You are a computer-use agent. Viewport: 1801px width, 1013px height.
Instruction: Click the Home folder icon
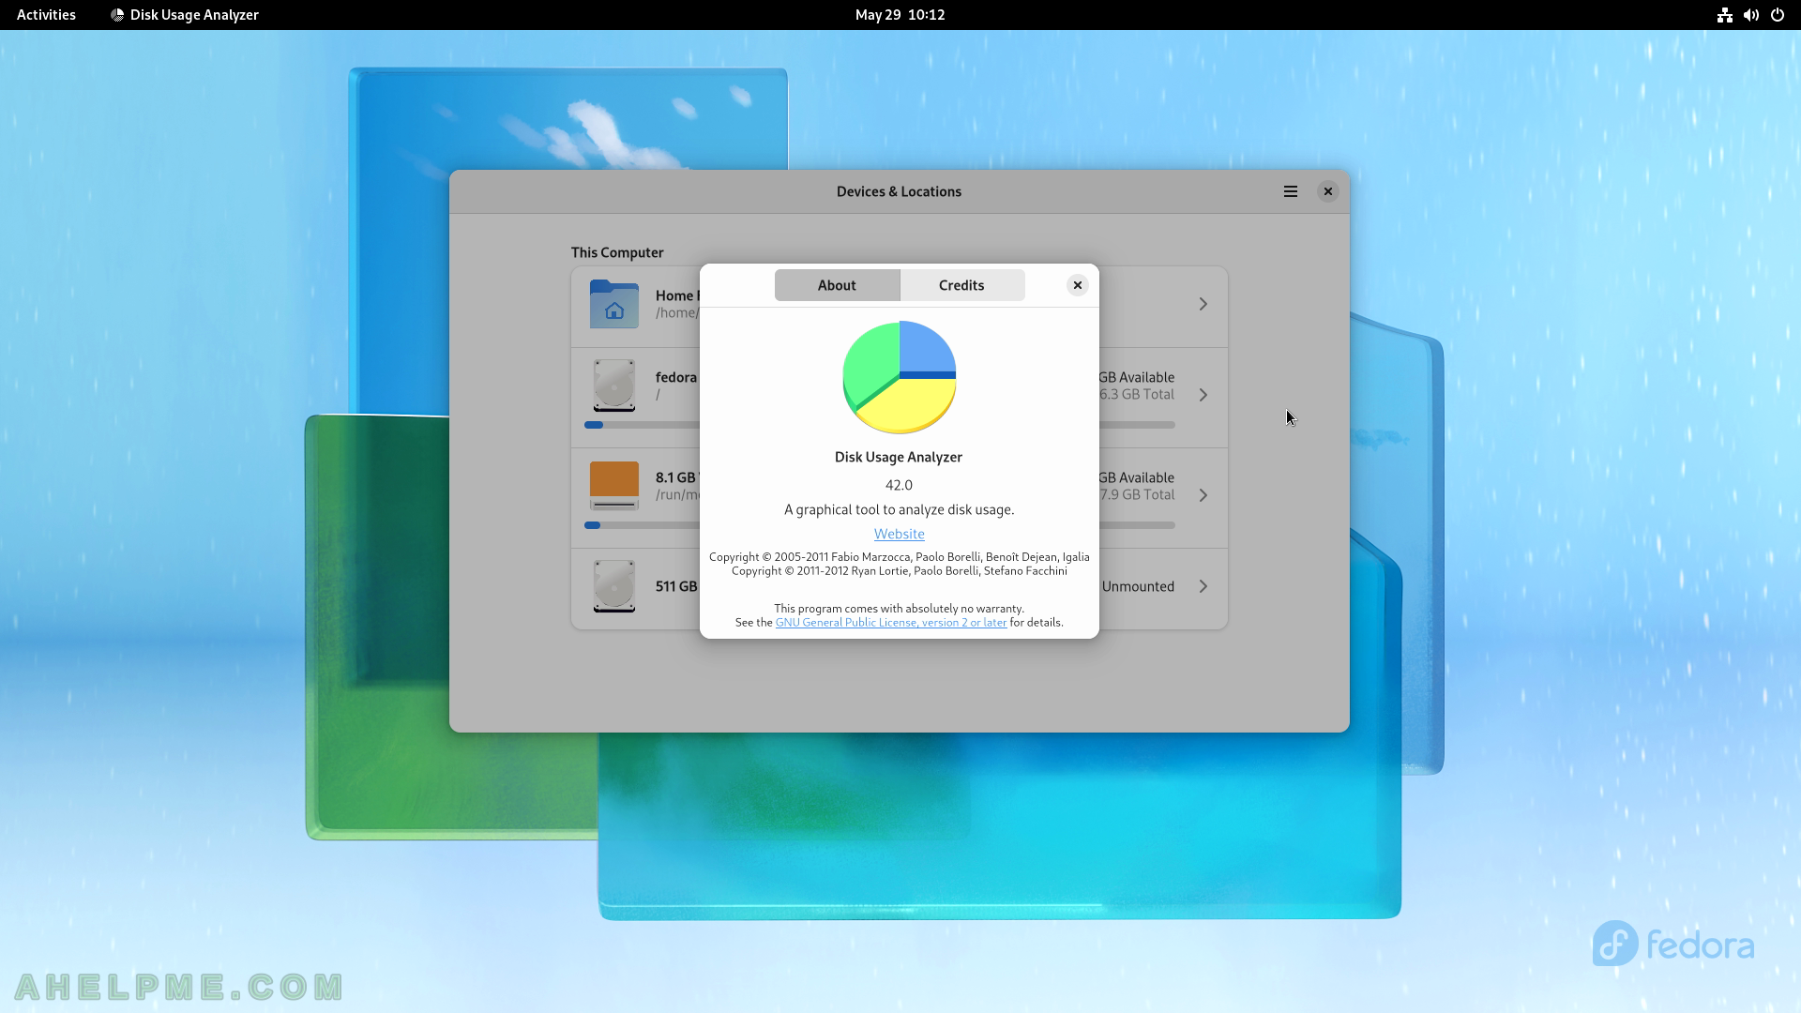(614, 304)
